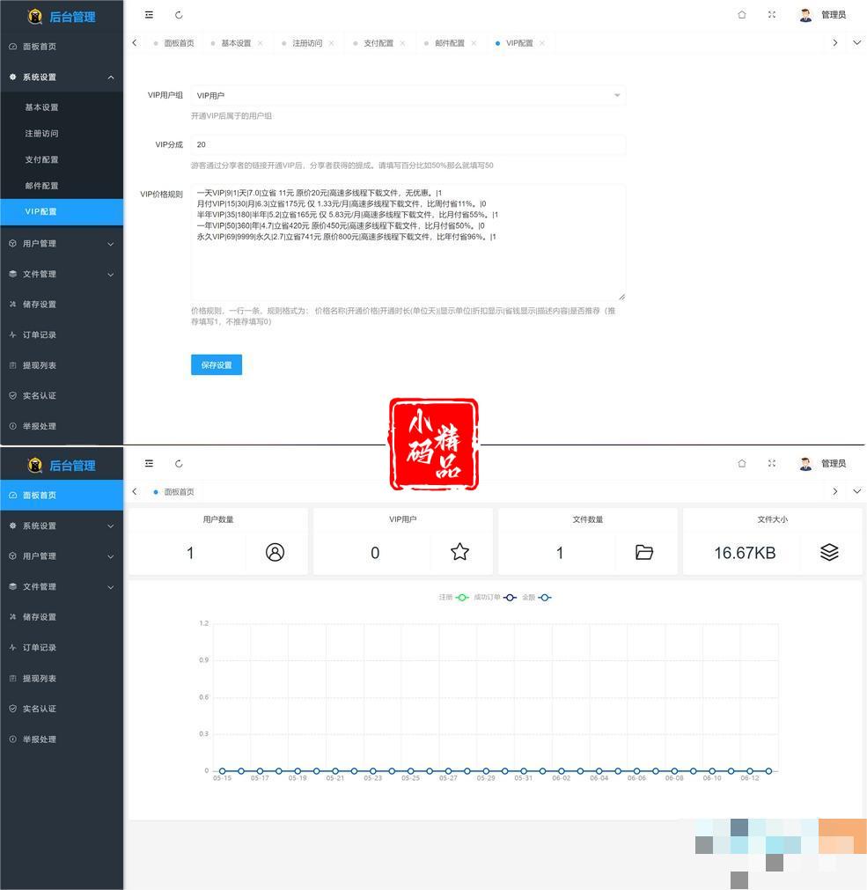Open 提现列表 in bottom sidebar

(62, 679)
